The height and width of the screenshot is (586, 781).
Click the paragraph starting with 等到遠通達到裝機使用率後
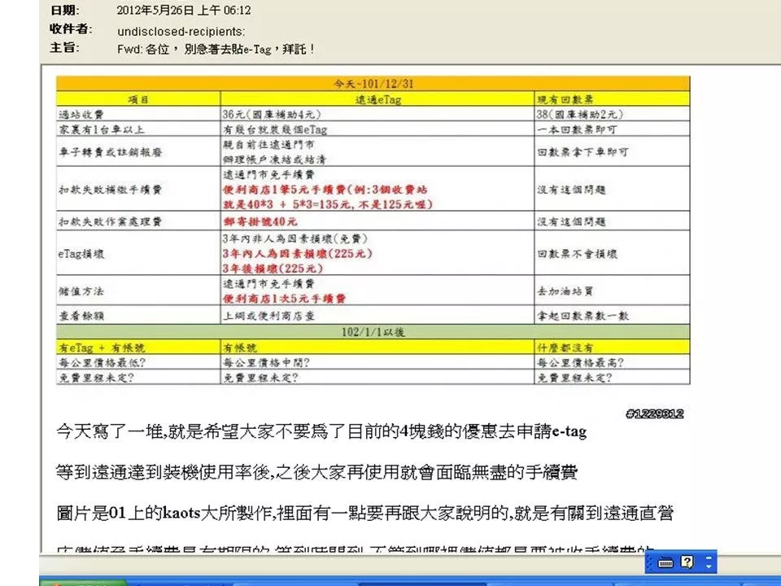316,472
